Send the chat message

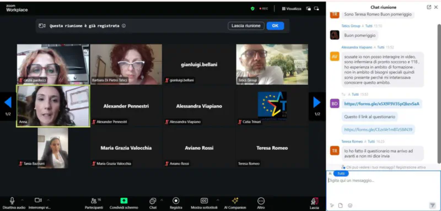pyautogui.click(x=432, y=205)
